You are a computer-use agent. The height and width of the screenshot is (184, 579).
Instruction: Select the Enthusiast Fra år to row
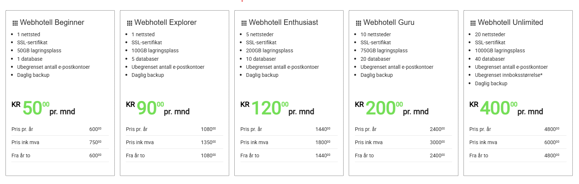click(289, 155)
